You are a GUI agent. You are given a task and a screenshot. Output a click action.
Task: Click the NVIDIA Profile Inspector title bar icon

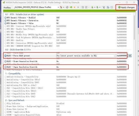[x=4, y=2]
